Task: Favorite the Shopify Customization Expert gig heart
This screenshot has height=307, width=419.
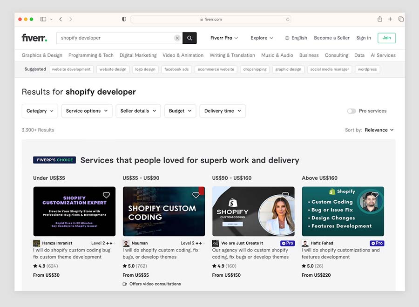Action: click(106, 195)
